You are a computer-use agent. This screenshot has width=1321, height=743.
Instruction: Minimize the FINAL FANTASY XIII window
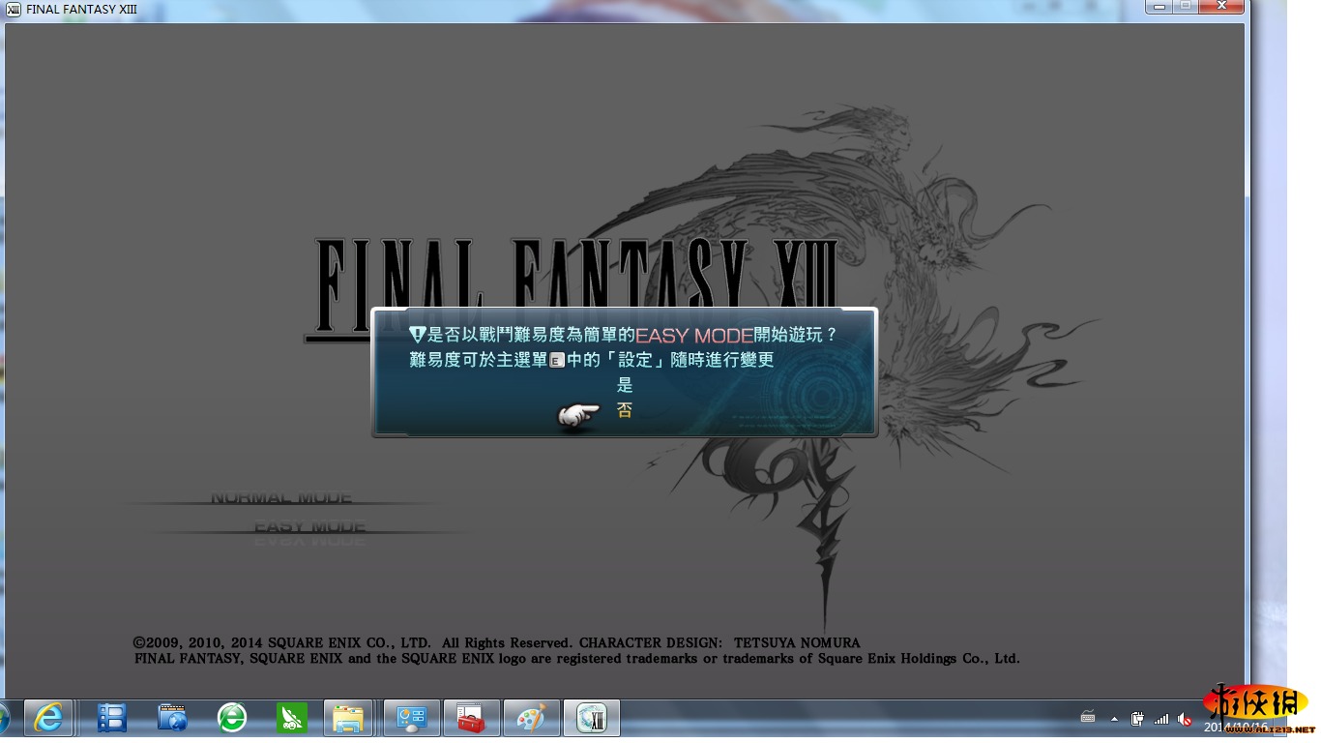(1159, 6)
